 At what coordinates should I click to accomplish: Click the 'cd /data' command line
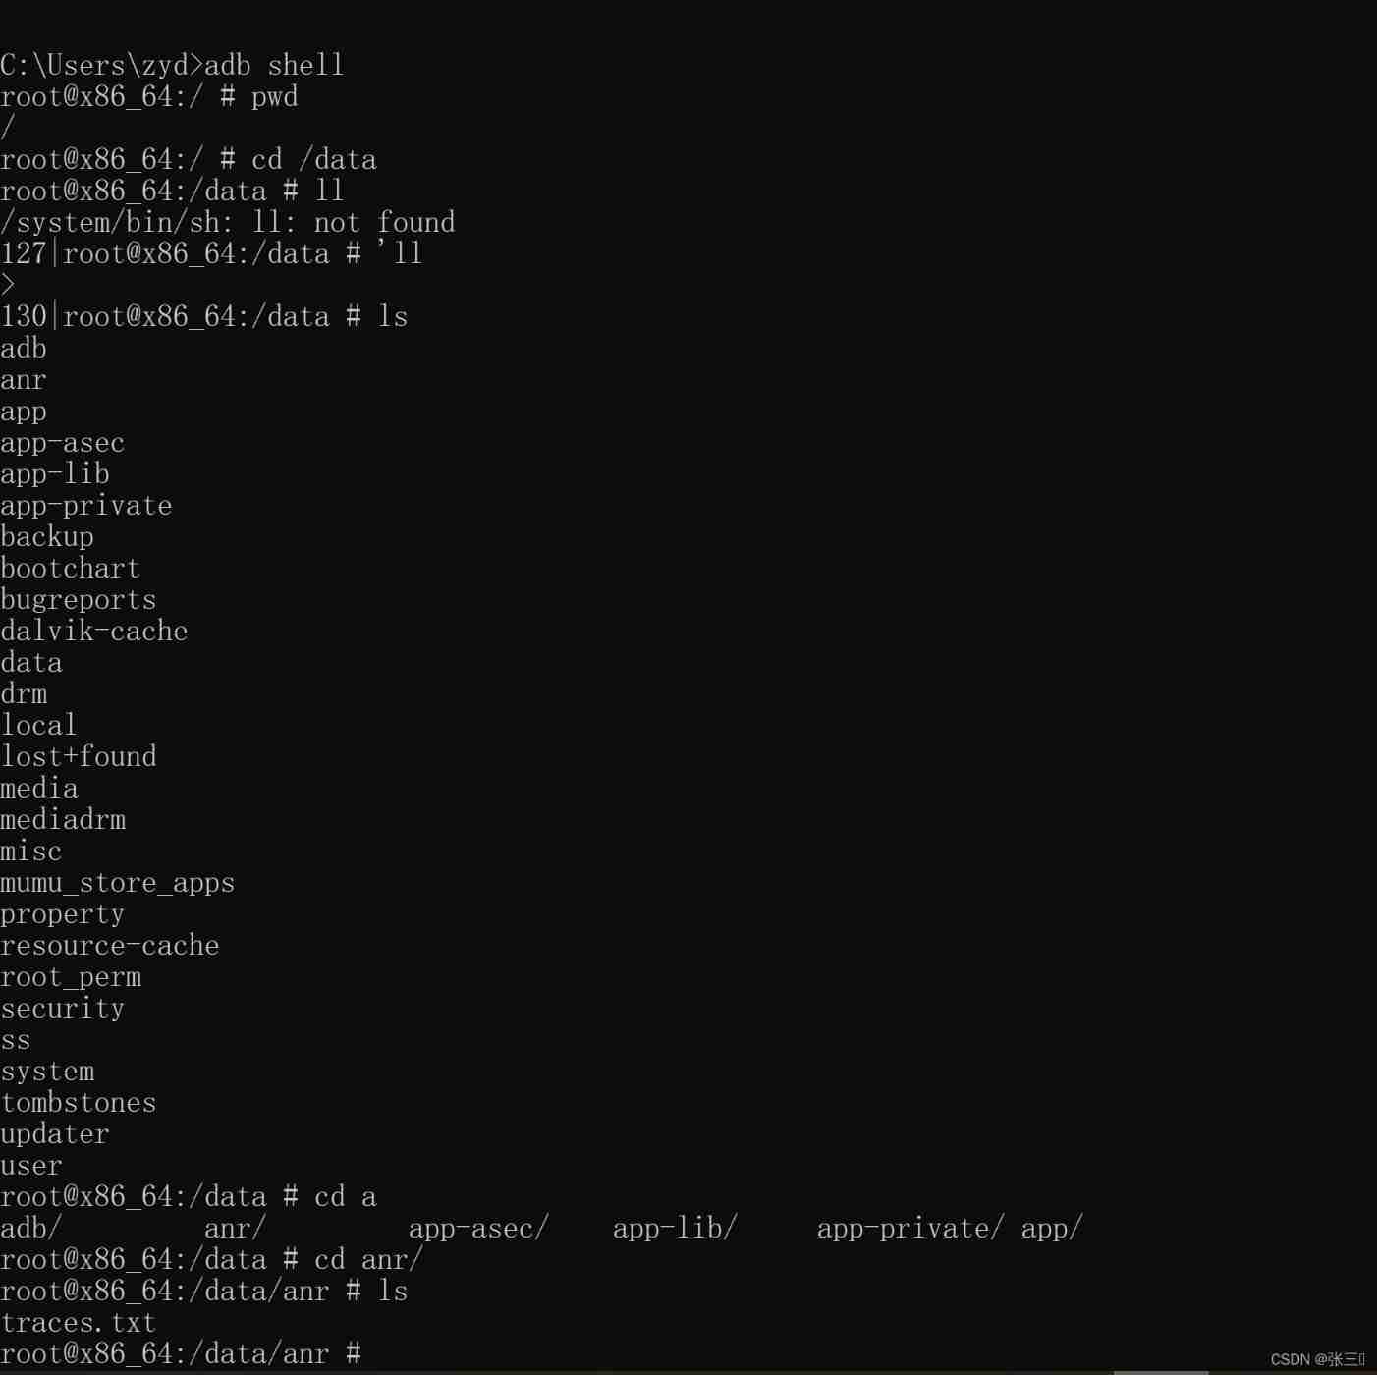click(x=189, y=159)
